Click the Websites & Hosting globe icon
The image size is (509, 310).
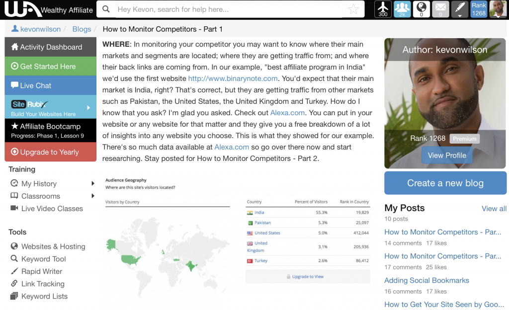pos(14,246)
